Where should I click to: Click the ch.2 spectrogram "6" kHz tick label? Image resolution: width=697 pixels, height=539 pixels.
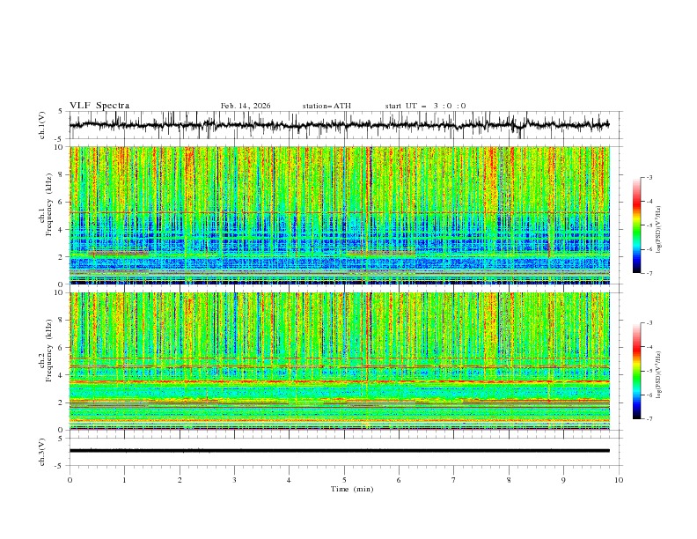point(62,348)
